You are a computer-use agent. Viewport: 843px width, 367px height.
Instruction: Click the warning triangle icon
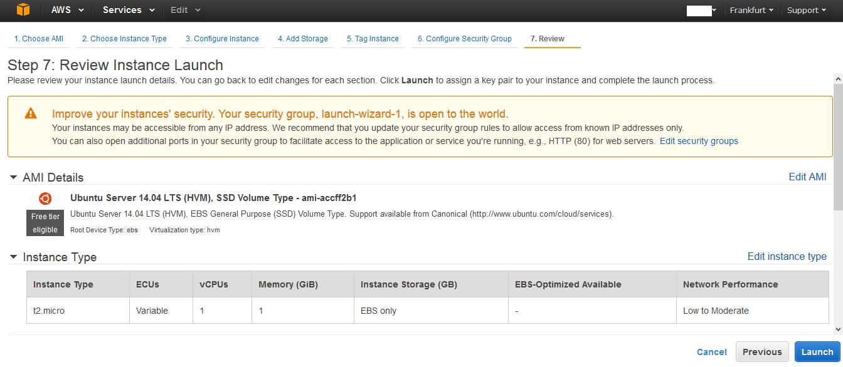(30, 113)
